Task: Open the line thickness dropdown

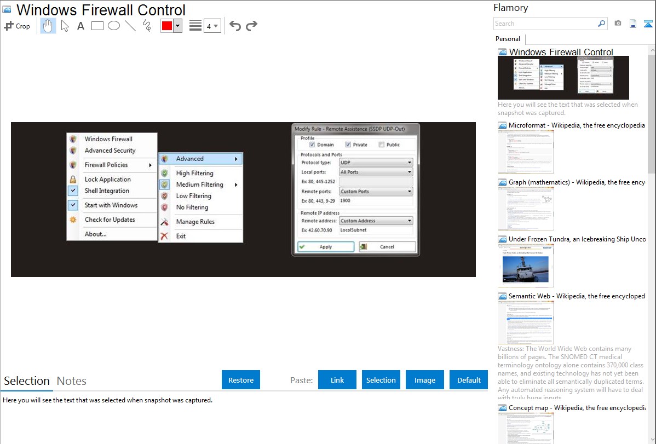Action: click(212, 26)
